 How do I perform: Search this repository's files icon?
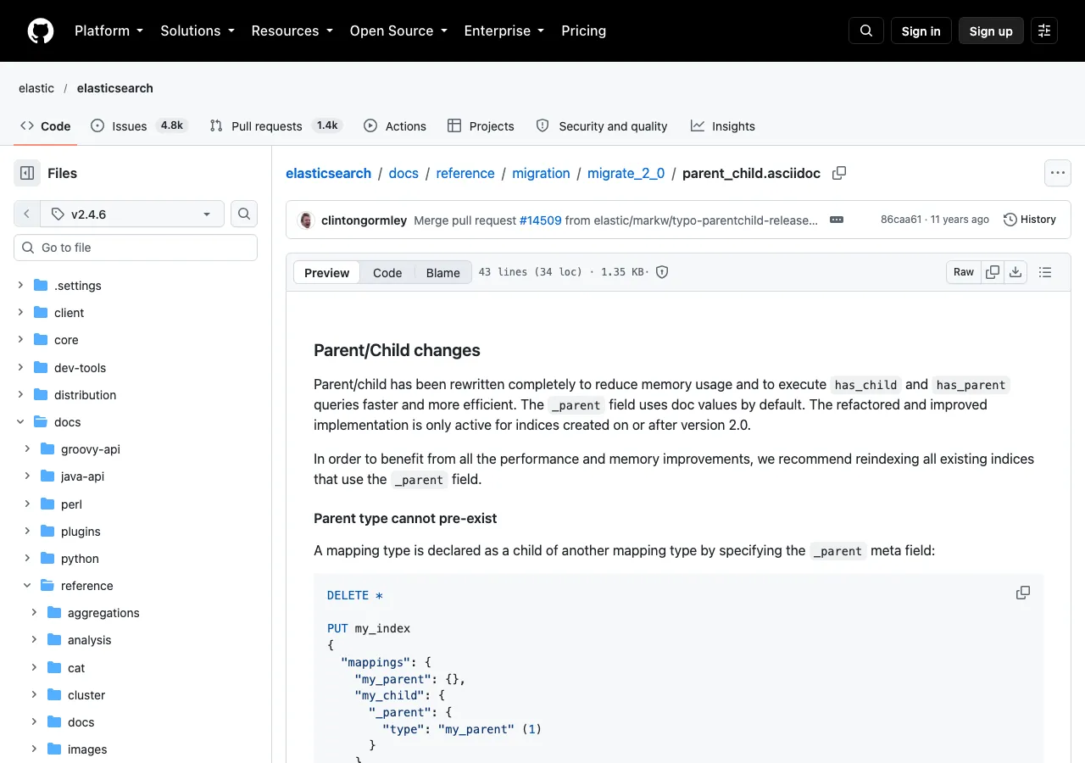click(244, 214)
